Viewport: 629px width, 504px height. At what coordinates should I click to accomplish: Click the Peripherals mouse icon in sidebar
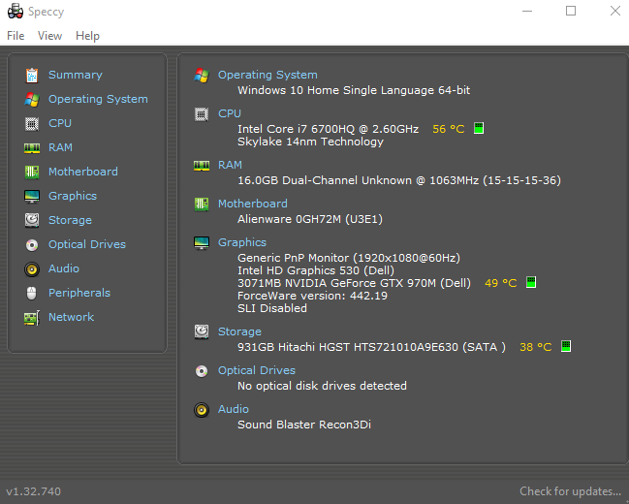pos(31,294)
